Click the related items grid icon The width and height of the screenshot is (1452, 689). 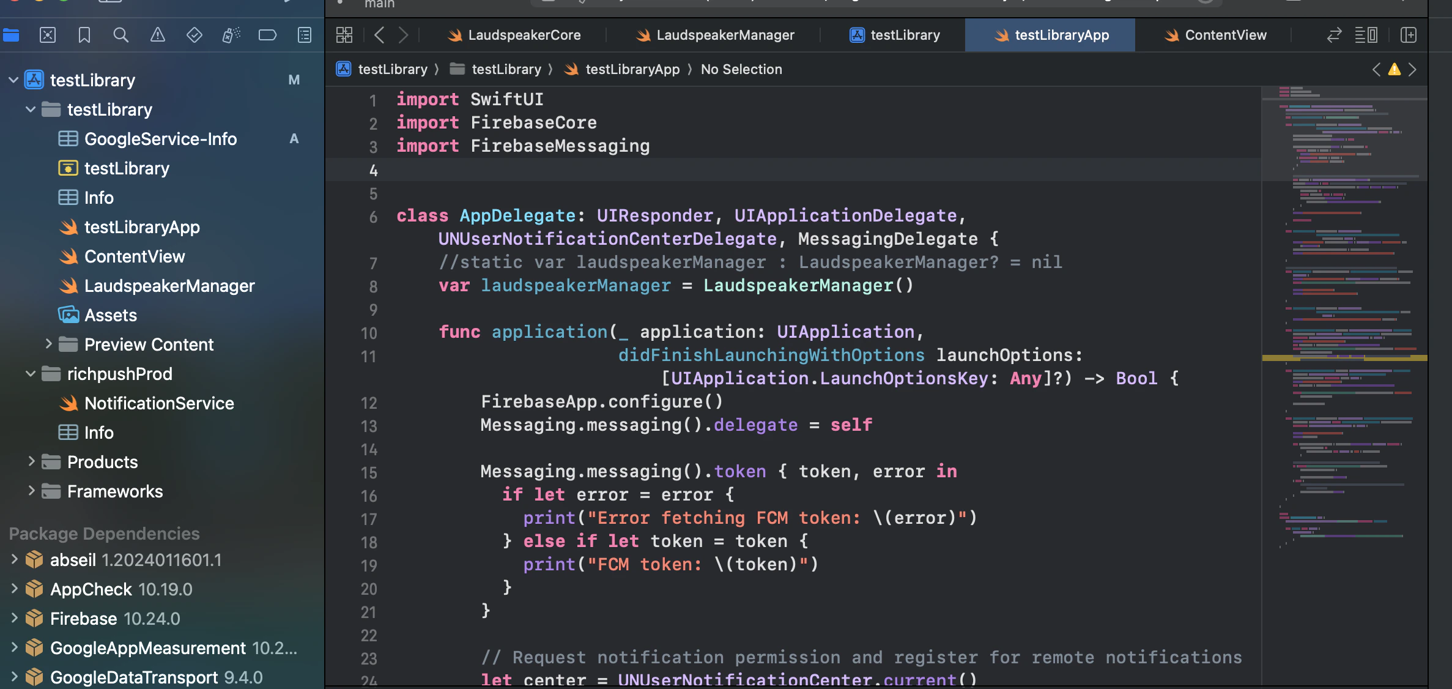344,35
